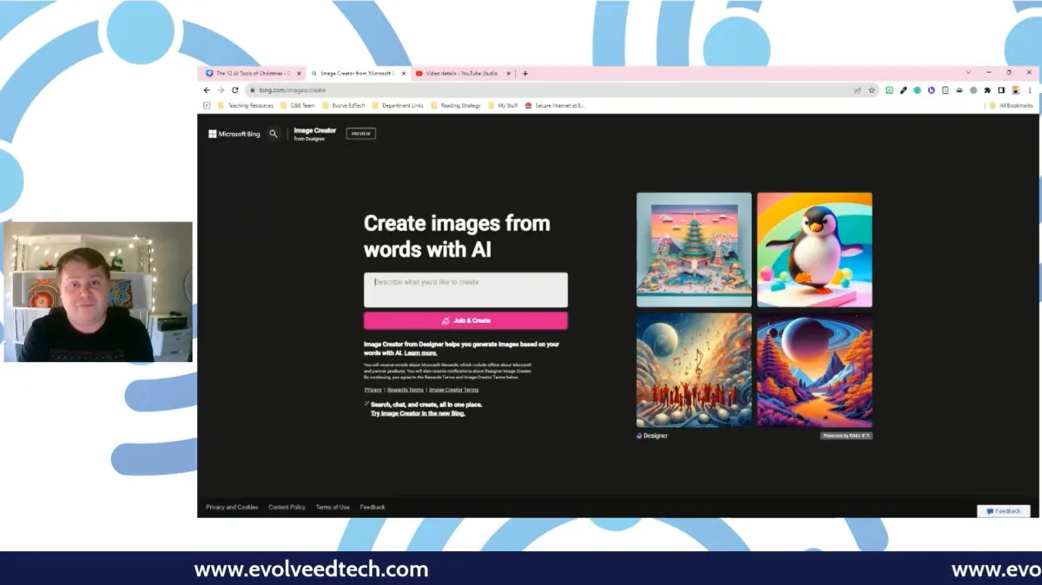Image resolution: width=1042 pixels, height=585 pixels.
Task: Open Chrome's three-dot menu
Action: point(1030,90)
